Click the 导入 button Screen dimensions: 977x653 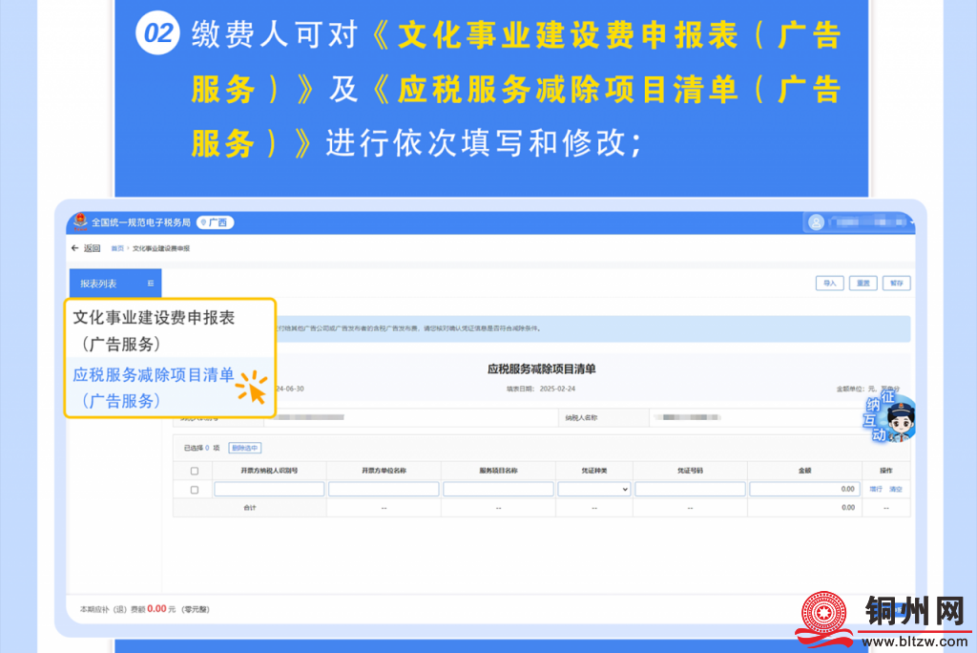[x=829, y=284]
